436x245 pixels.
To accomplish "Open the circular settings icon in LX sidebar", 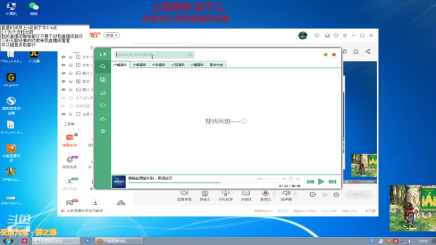I will pyautogui.click(x=103, y=131).
